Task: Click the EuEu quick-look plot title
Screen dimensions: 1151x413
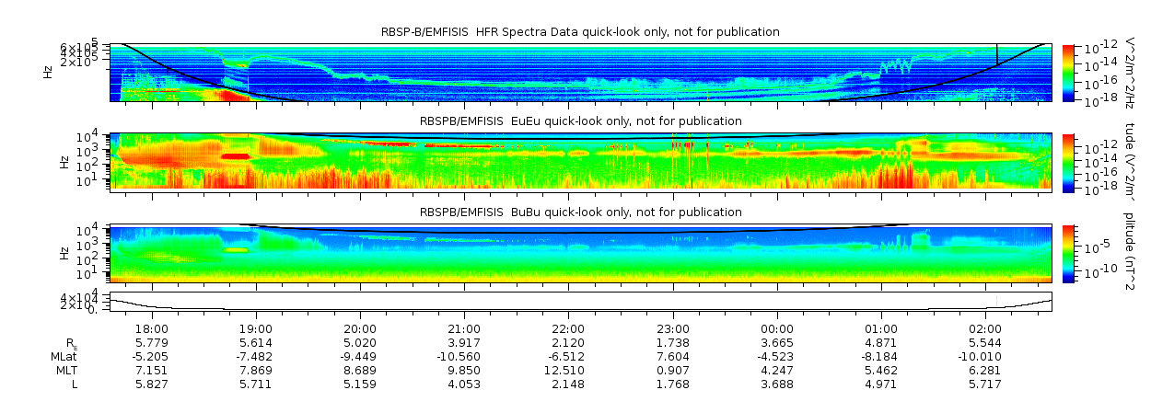Action: 580,121
